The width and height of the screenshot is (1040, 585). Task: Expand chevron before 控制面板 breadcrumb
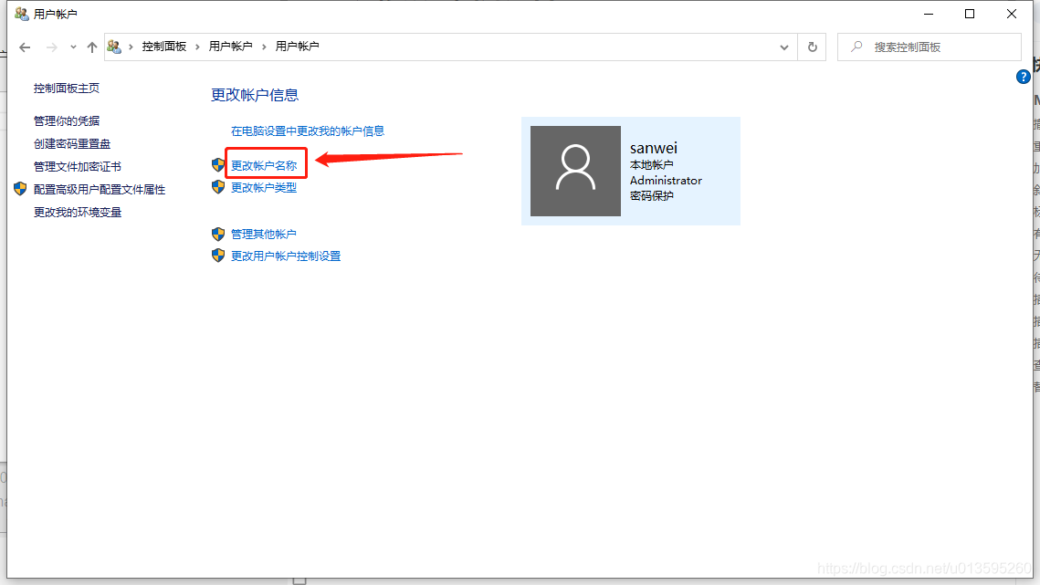click(x=131, y=47)
